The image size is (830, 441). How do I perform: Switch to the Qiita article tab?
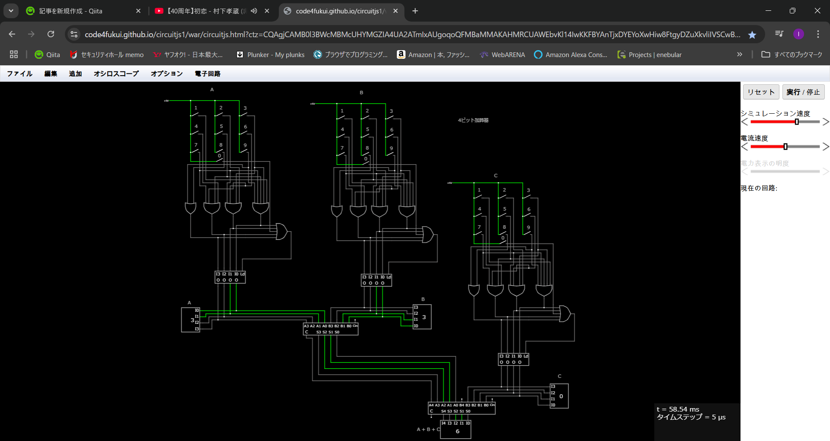tap(71, 11)
